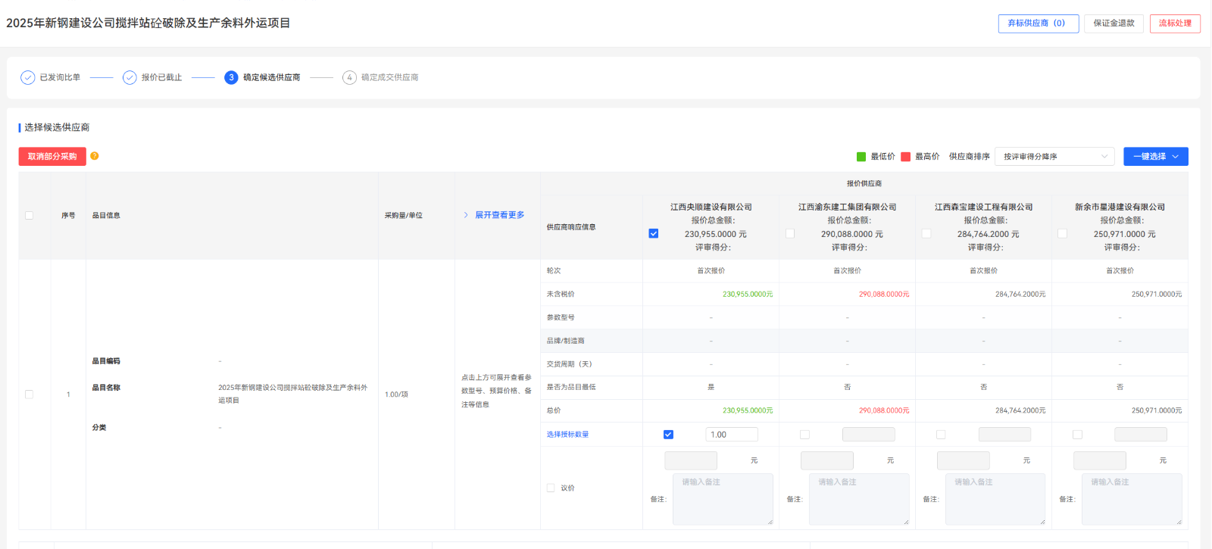
Task: Click the 已发询比单 completed step check icon
Action: coord(28,77)
